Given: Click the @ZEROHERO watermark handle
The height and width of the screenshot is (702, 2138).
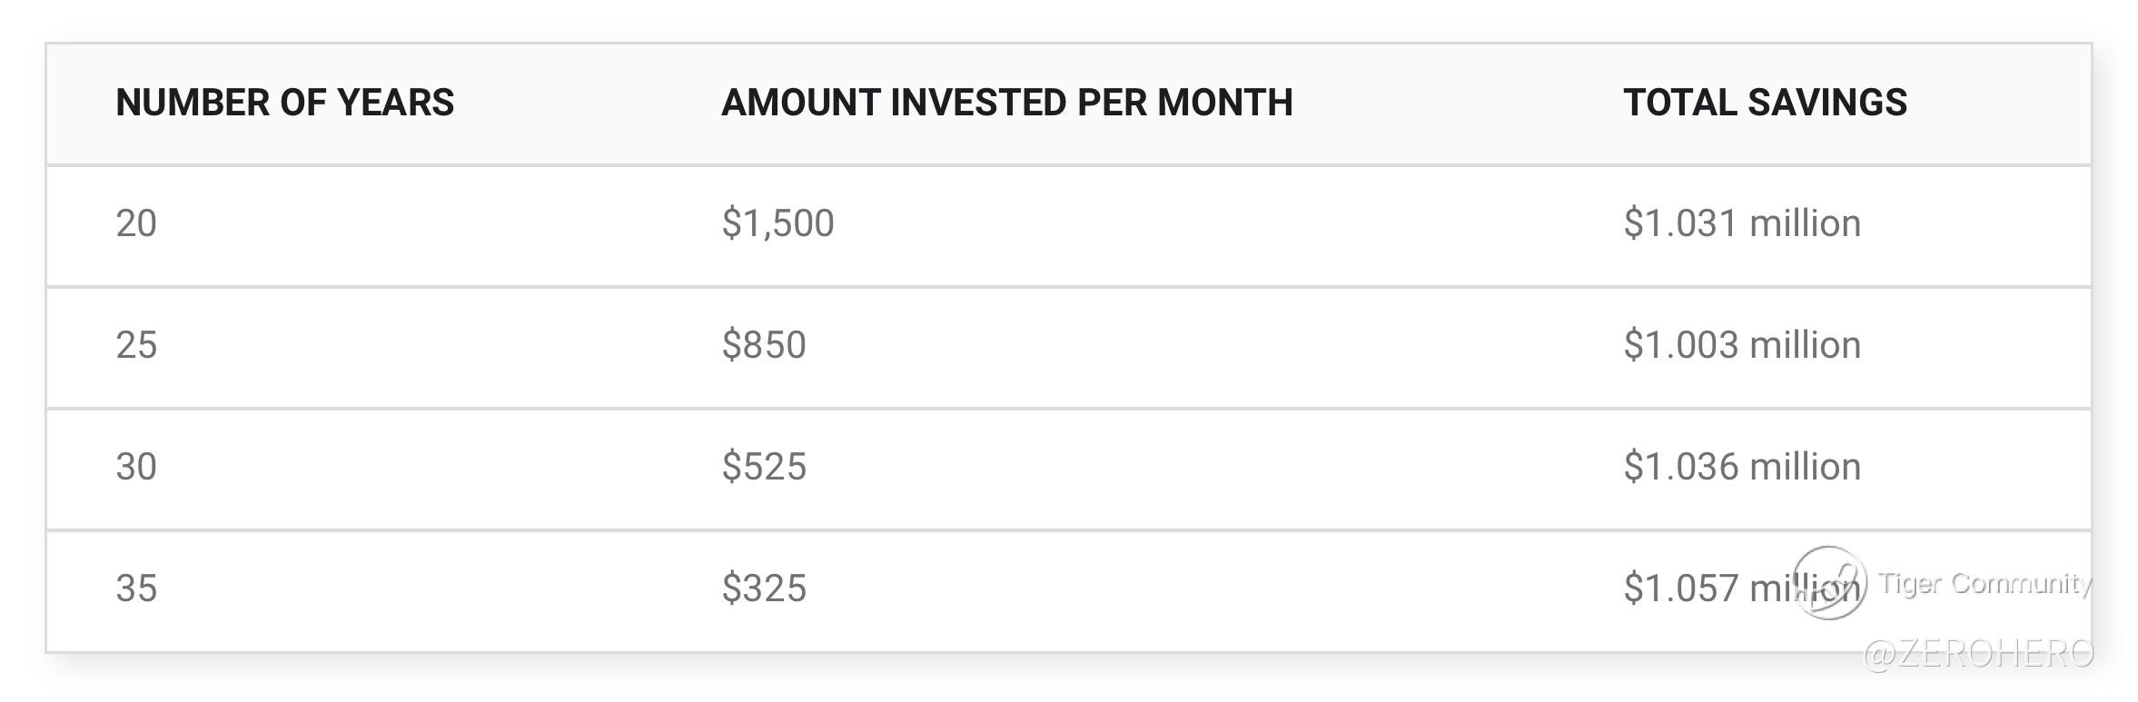Looking at the screenshot, I should [1979, 653].
